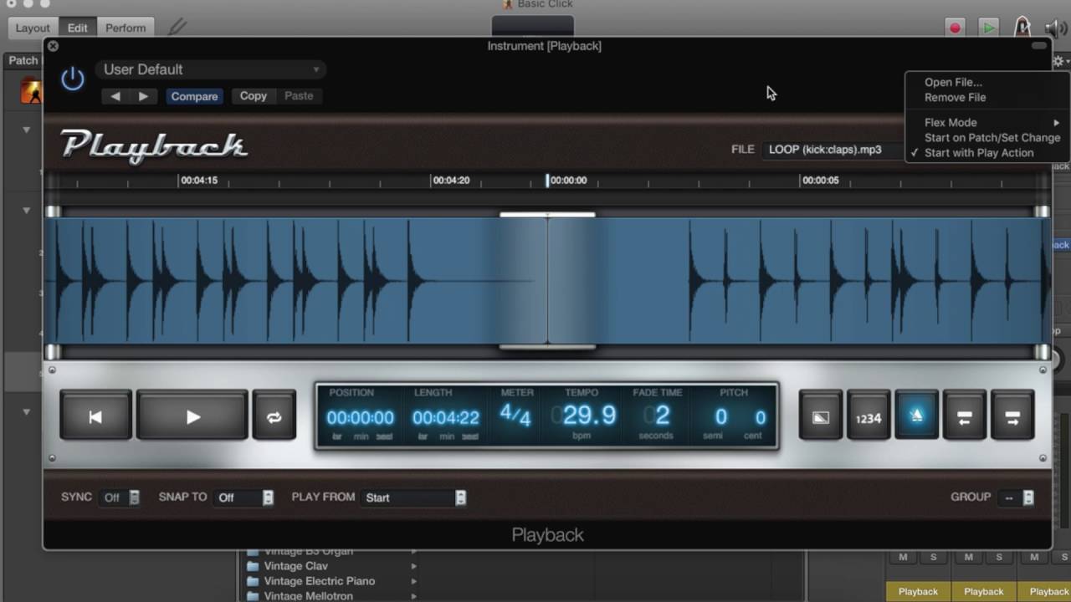1071x602 pixels.
Task: Go to previous preset arrow
Action: point(115,96)
